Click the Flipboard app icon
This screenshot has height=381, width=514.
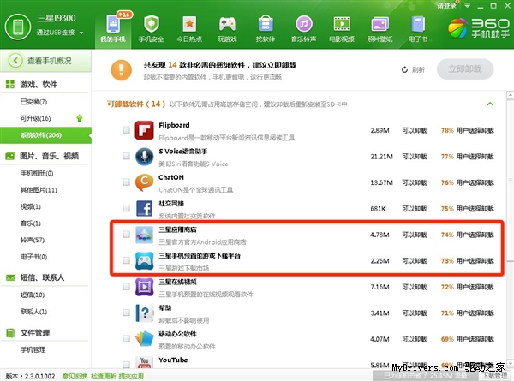click(144, 130)
